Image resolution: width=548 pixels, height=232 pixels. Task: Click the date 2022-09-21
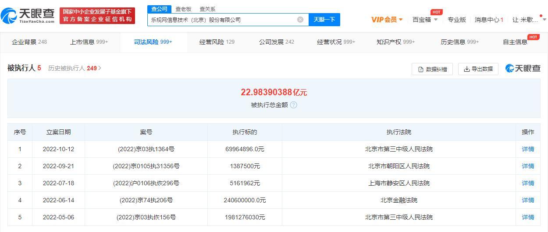pyautogui.click(x=58, y=166)
